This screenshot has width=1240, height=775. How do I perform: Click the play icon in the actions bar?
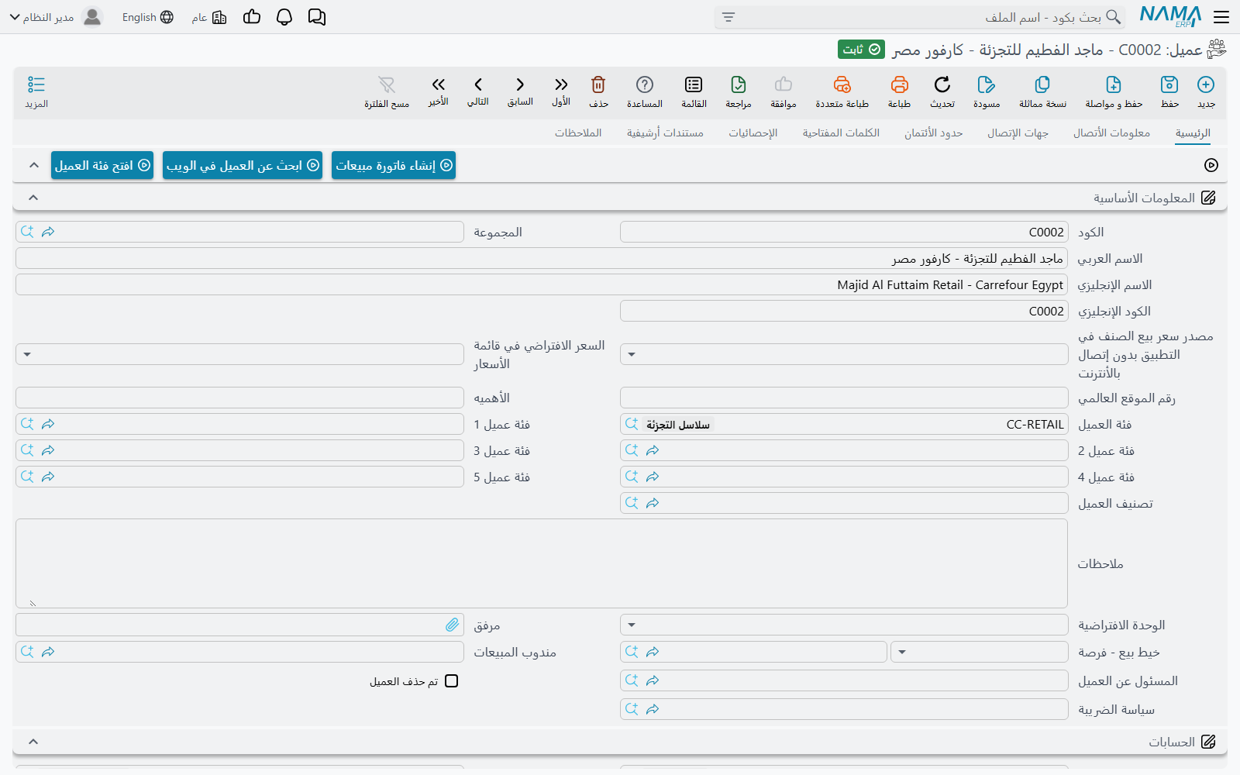[x=1211, y=165]
